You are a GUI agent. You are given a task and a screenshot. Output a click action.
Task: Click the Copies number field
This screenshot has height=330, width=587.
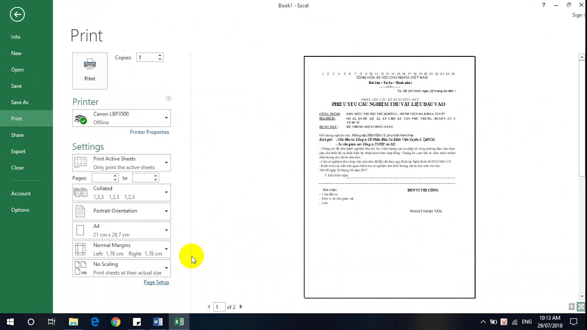coord(146,57)
